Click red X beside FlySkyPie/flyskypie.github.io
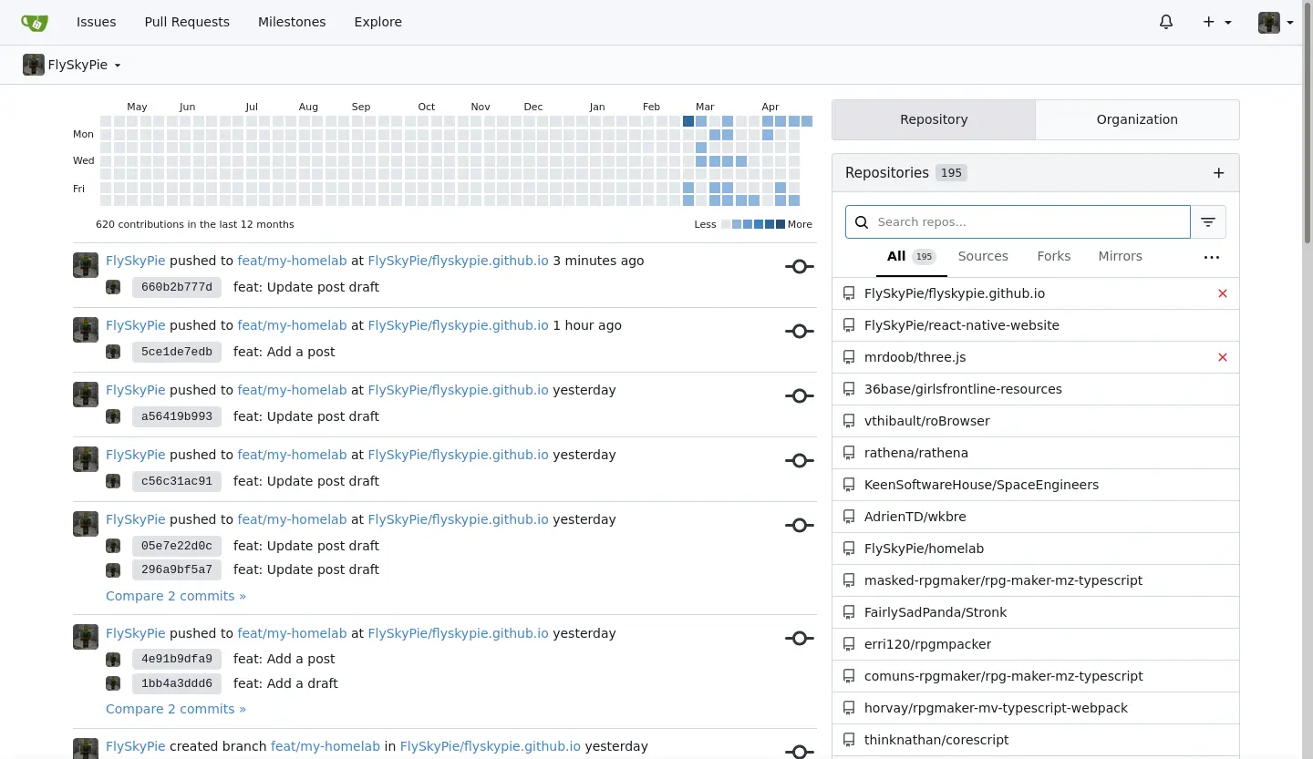The height and width of the screenshot is (759, 1313). tap(1223, 293)
